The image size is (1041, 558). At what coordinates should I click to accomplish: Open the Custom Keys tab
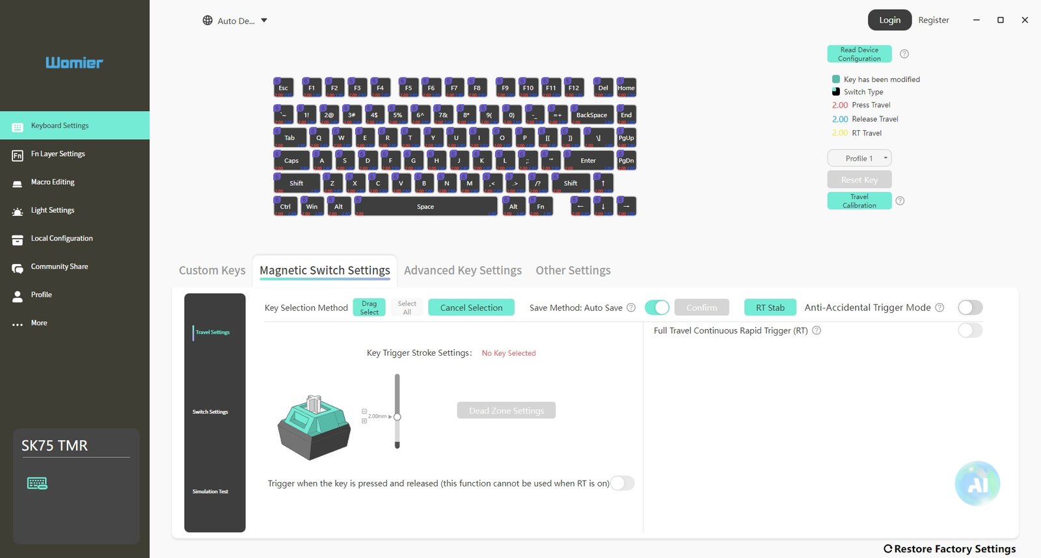point(212,271)
